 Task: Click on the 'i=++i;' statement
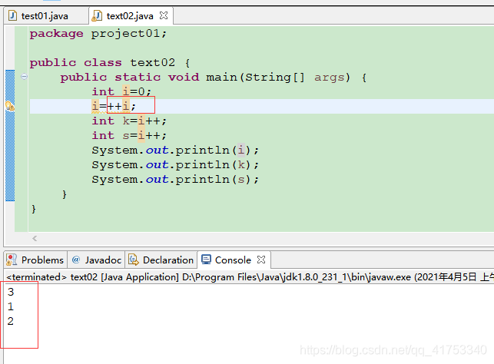coord(114,106)
